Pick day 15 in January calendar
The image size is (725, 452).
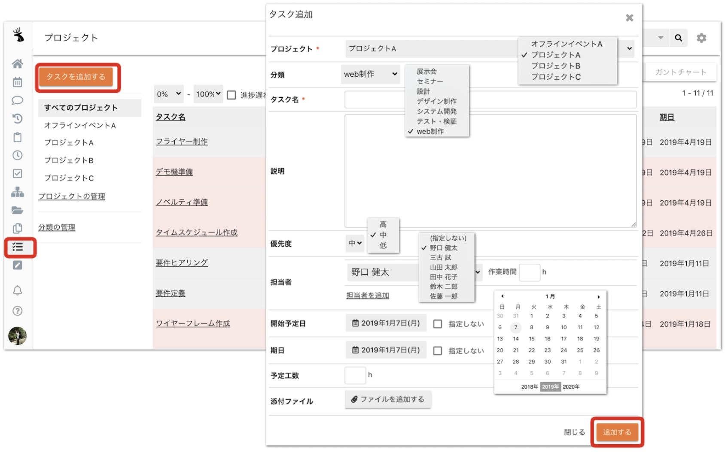click(x=531, y=339)
